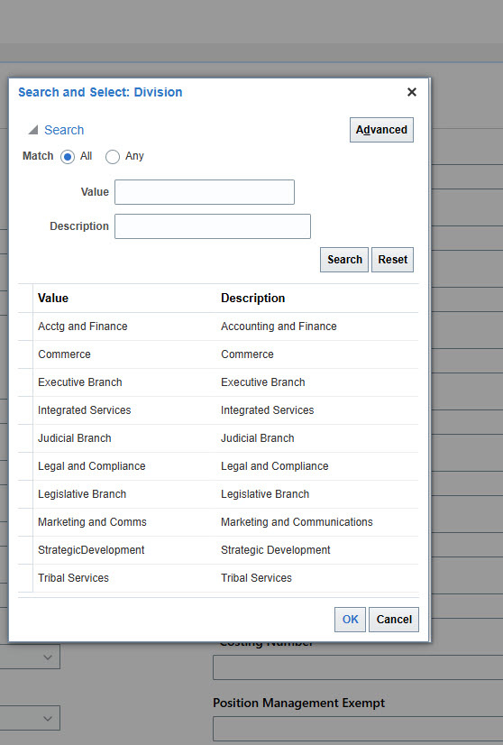This screenshot has width=503, height=745.
Task: Select Executive Branch in the results
Action: [x=218, y=382]
